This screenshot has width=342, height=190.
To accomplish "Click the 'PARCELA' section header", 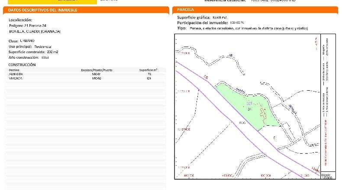I will pyautogui.click(x=185, y=9).
